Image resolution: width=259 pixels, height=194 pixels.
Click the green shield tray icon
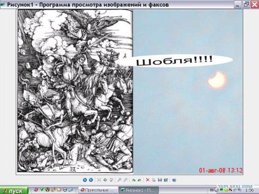pos(226,190)
